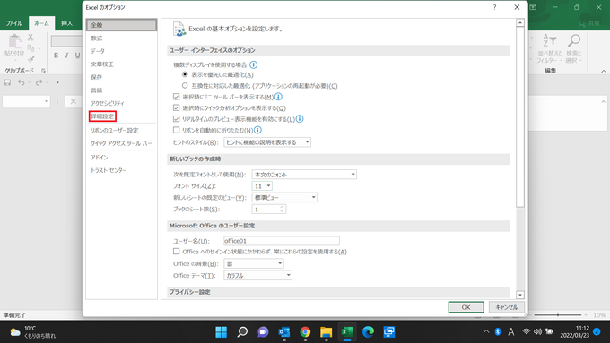Click the OK button

click(x=466, y=307)
